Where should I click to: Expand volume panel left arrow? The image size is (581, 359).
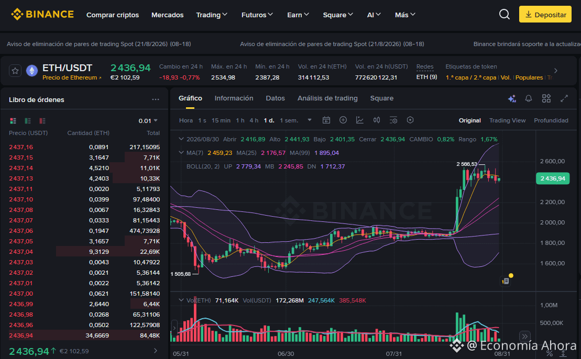pyautogui.click(x=174, y=328)
